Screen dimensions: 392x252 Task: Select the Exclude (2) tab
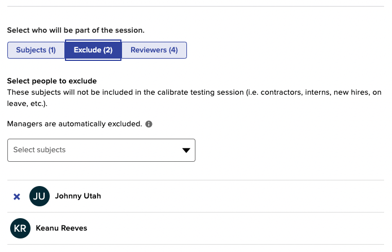click(93, 50)
